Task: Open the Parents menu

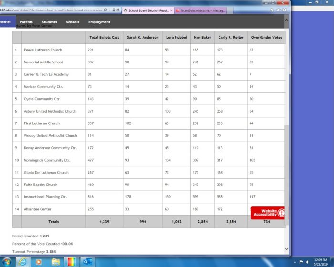Action: 26,22
